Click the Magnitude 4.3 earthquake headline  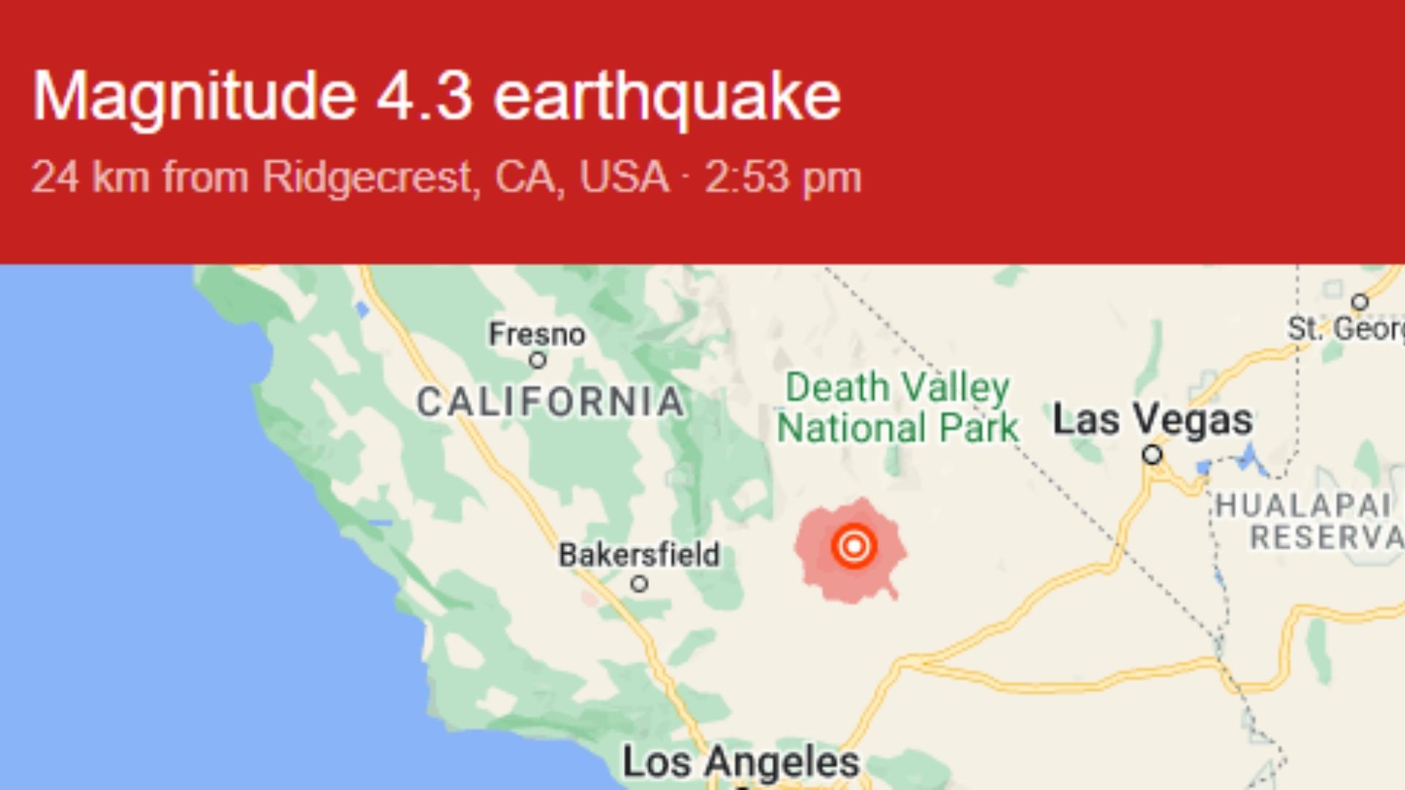[x=437, y=96]
